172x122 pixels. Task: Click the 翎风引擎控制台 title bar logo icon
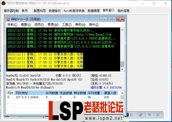(3, 3)
